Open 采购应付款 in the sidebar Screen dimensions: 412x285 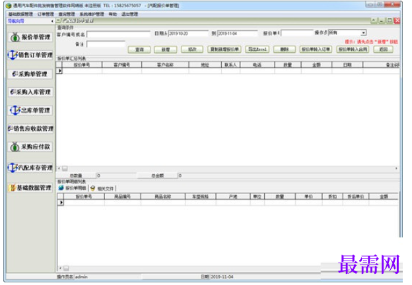tap(30, 146)
